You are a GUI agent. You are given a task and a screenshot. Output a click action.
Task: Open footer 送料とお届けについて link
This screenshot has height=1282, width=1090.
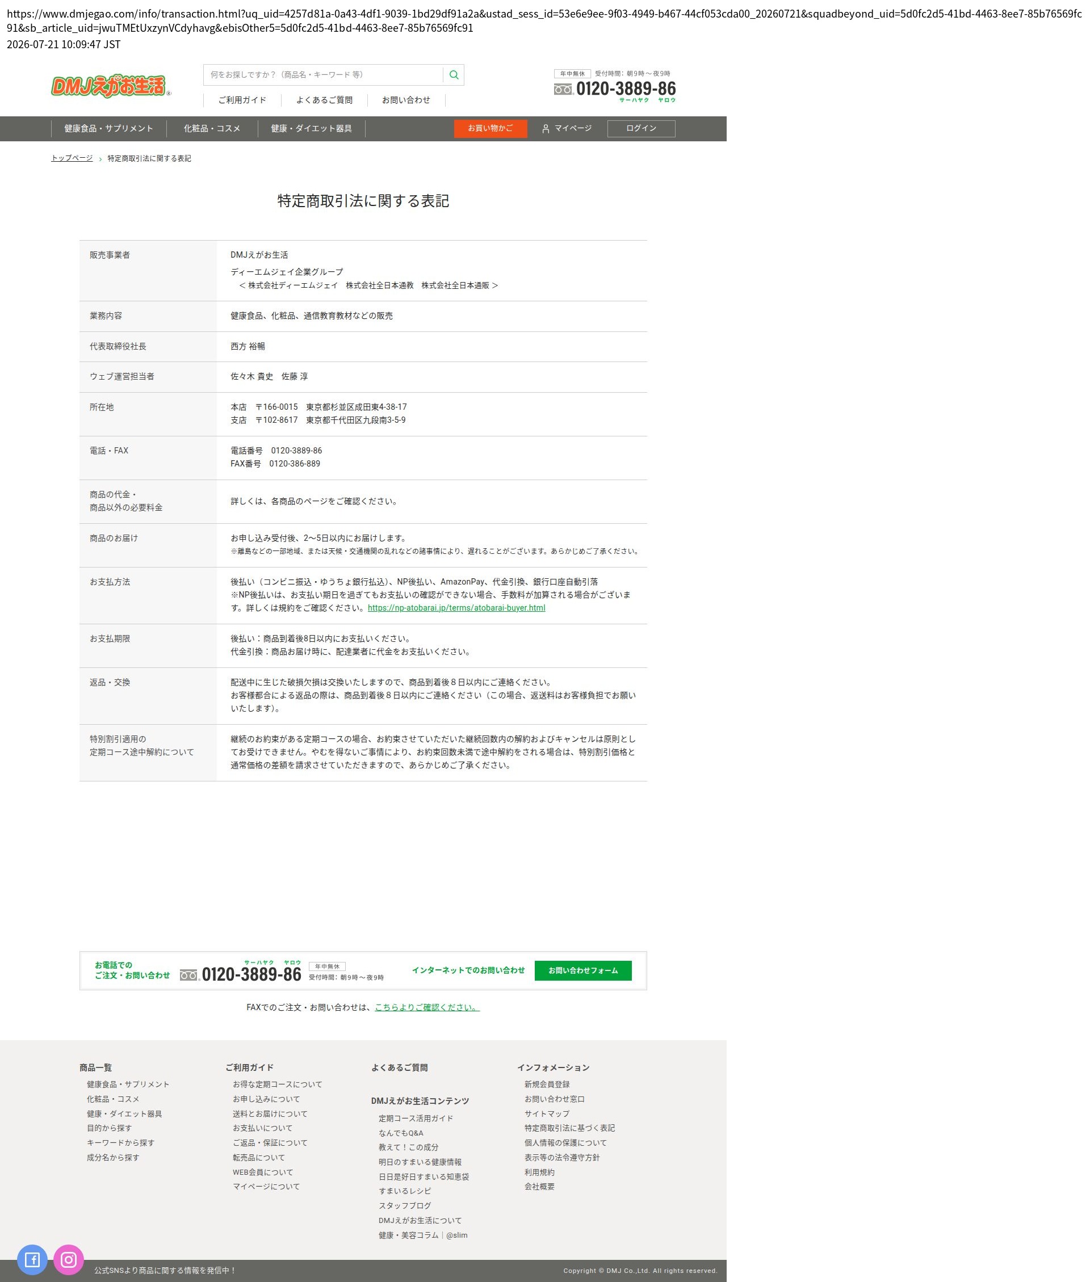pos(270,1114)
